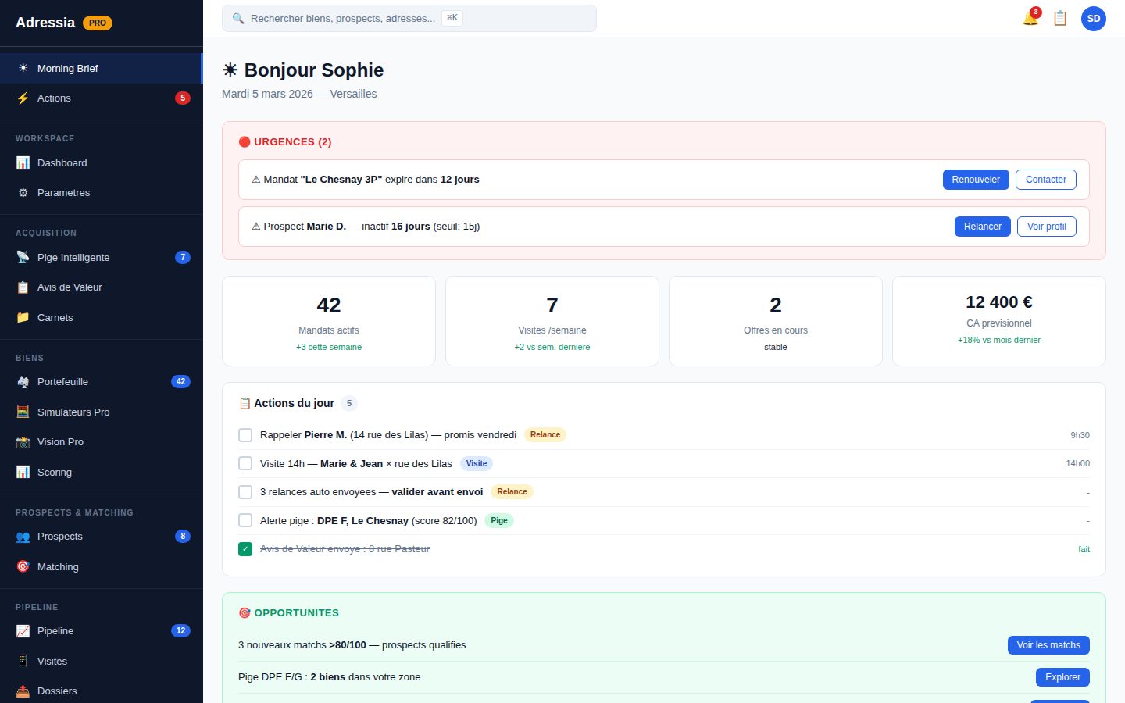Click the Matching target icon
This screenshot has width=1125, height=703.
pos(23,566)
